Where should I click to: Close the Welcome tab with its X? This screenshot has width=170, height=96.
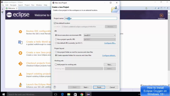pyautogui.click(x=16, y=8)
